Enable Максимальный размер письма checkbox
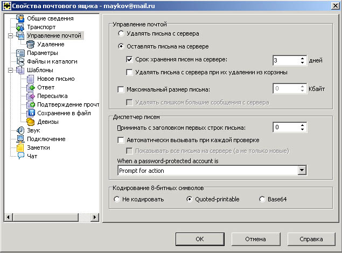The height and width of the screenshot is (253, 342). [121, 89]
